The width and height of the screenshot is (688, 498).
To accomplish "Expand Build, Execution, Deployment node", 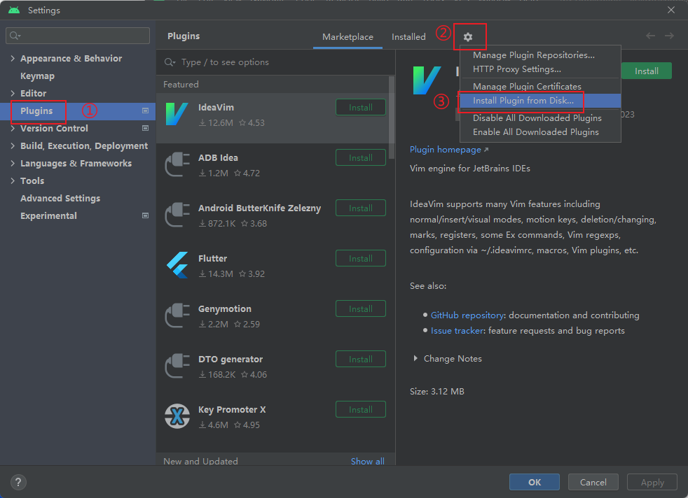I will coord(13,146).
